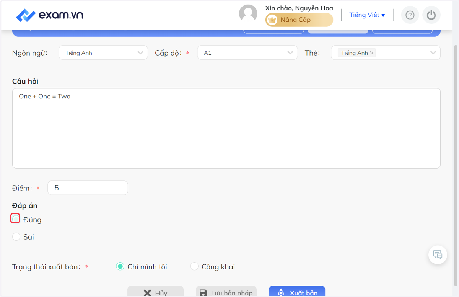Click the exam.vn logo

coord(50,15)
